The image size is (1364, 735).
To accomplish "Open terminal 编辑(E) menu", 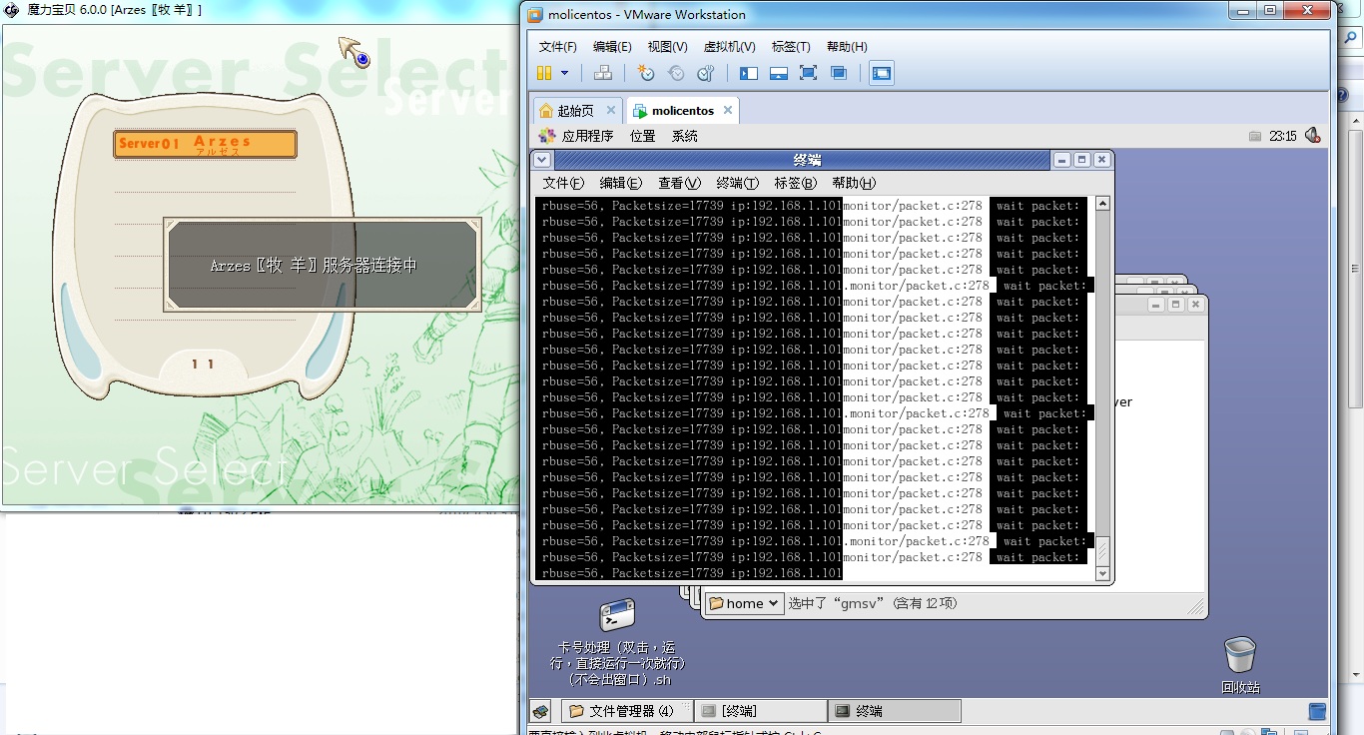I will (621, 183).
